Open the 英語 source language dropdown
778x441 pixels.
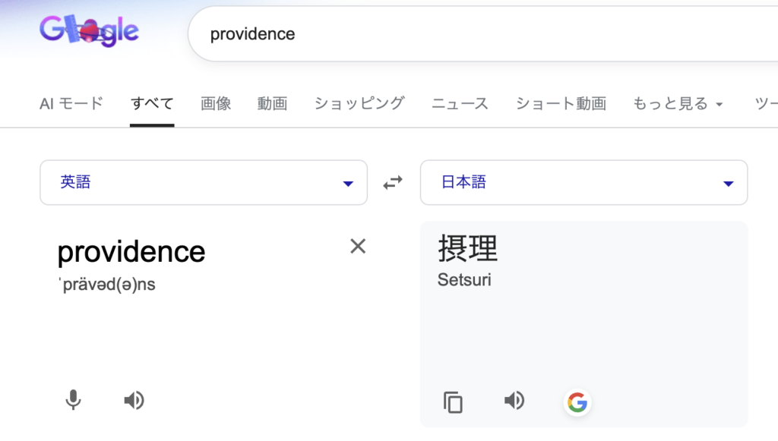coord(204,183)
